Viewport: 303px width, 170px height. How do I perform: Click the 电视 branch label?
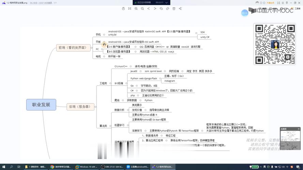pyautogui.click(x=98, y=56)
